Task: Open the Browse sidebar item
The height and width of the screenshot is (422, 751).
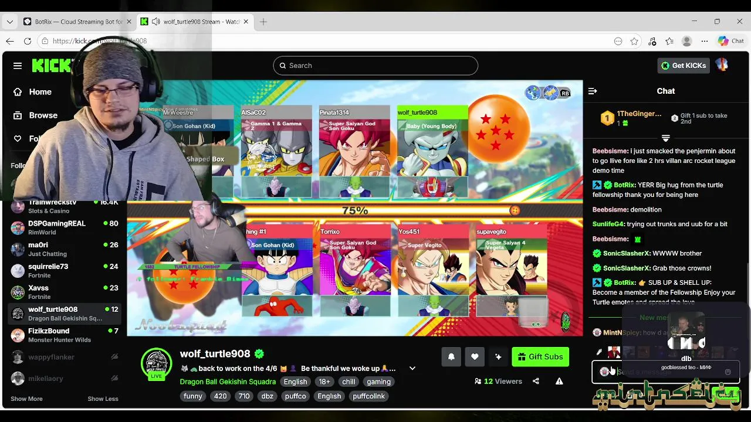Action: (x=35, y=115)
